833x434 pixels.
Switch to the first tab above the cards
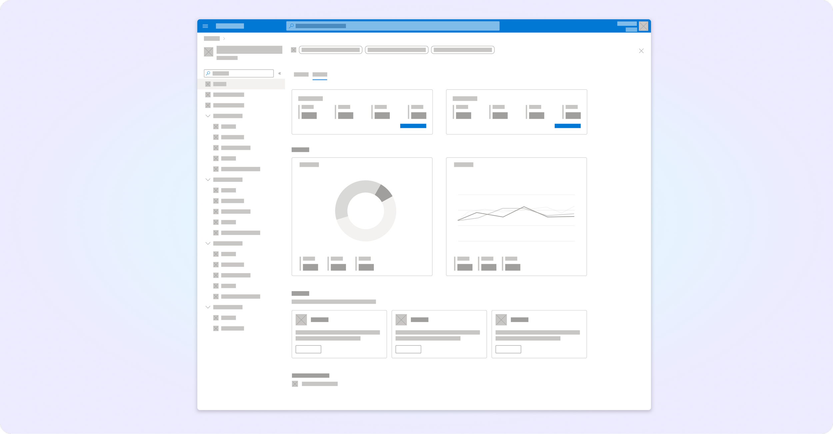tap(301, 74)
